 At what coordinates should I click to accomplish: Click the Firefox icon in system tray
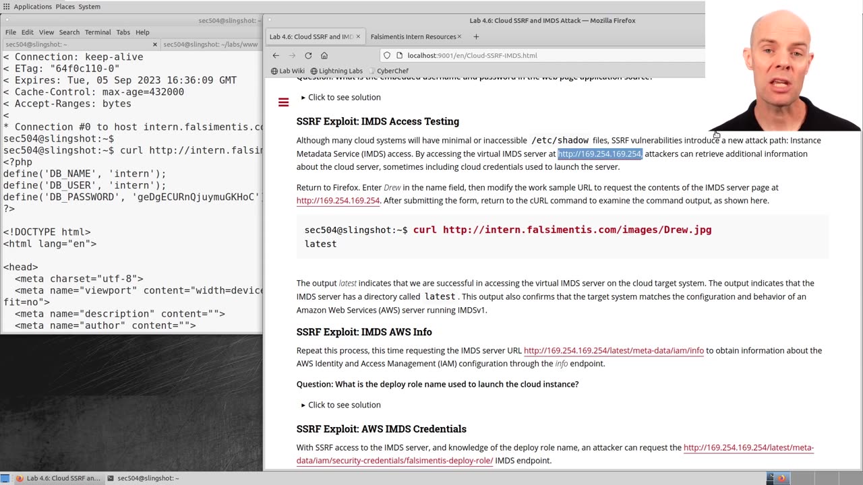pyautogui.click(x=781, y=478)
